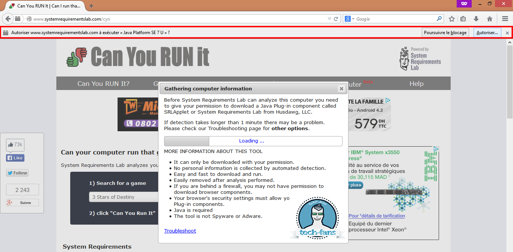Click the "Autoriser…" button for Java

[487, 33]
